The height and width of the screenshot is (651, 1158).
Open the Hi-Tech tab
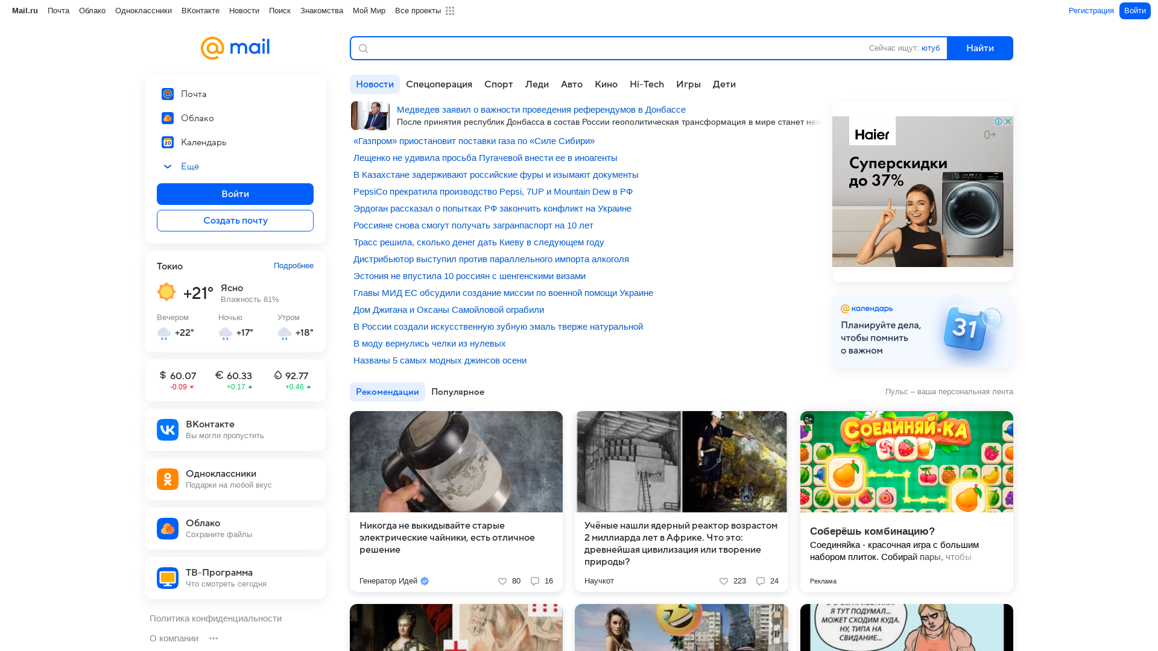[647, 84]
